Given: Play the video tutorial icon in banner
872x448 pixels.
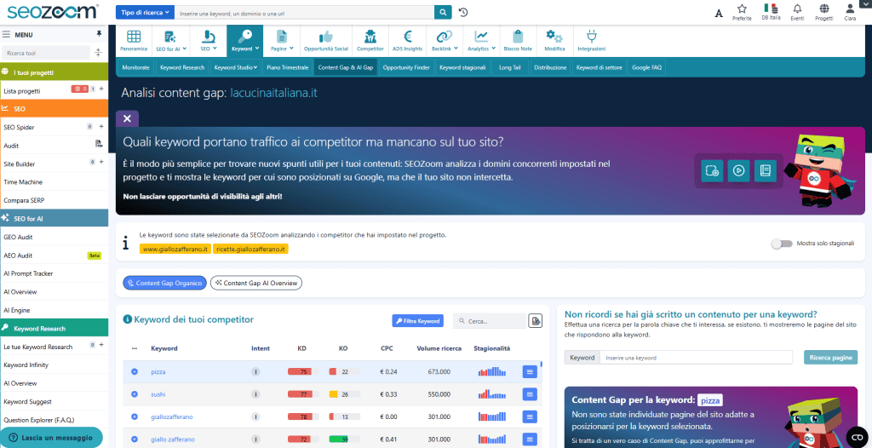Looking at the screenshot, I should pyautogui.click(x=738, y=171).
